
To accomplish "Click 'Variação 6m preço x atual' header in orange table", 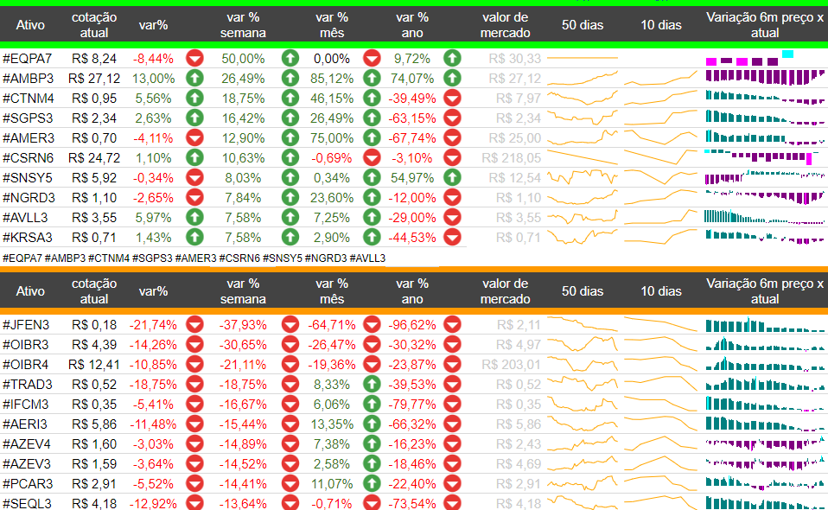I will click(x=765, y=291).
